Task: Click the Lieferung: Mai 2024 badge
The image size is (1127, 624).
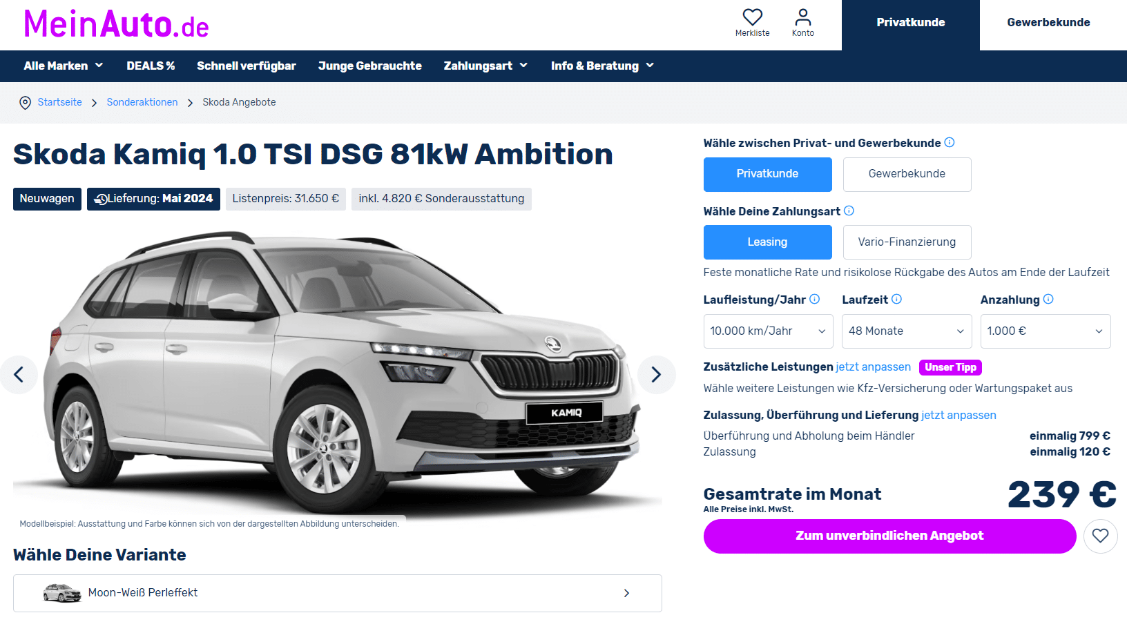Action: (x=153, y=199)
